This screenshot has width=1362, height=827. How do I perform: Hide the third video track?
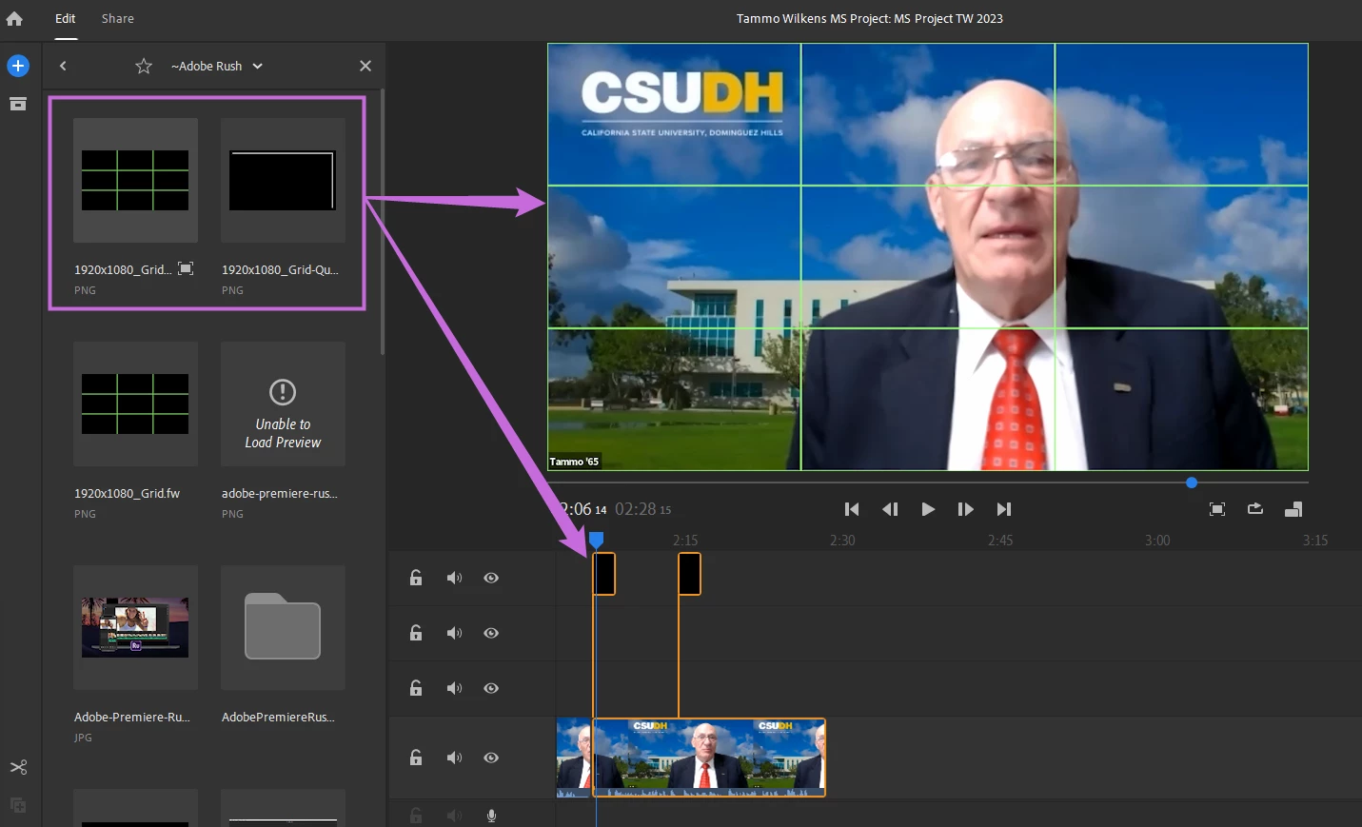(x=491, y=688)
